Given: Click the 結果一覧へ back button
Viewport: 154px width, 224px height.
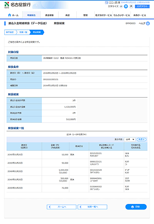Looking at the screenshot, I should tap(92, 207).
